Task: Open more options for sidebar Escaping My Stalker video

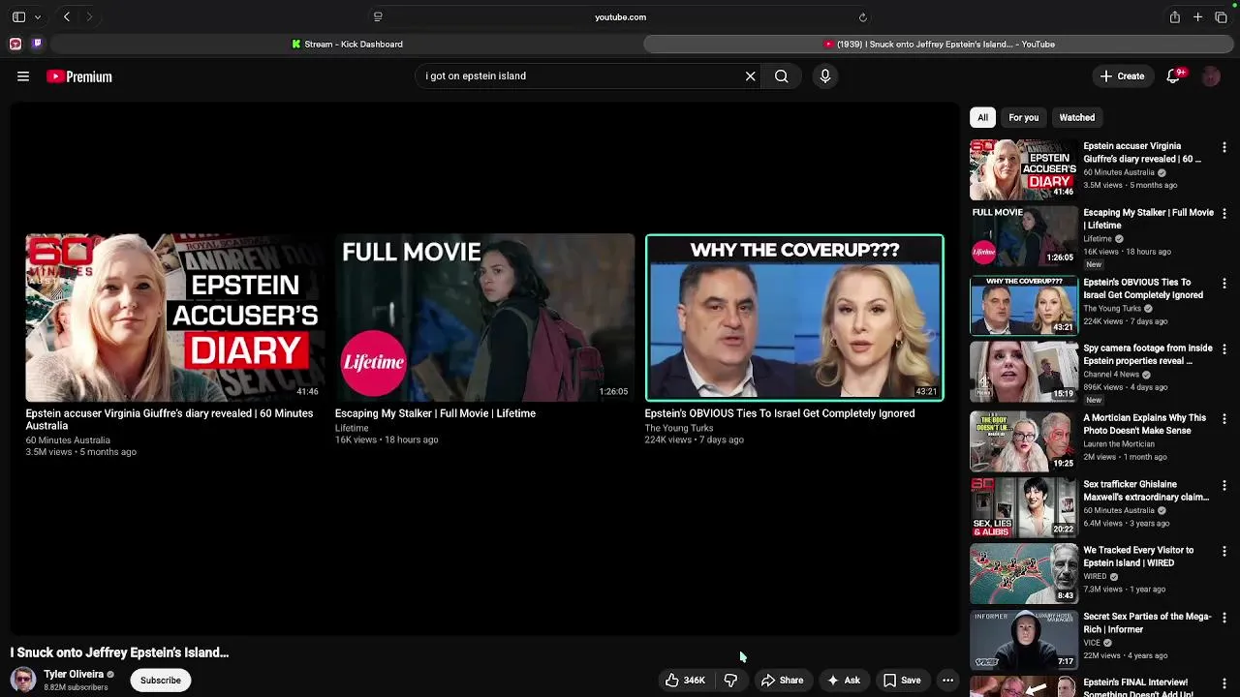Action: (x=1224, y=213)
